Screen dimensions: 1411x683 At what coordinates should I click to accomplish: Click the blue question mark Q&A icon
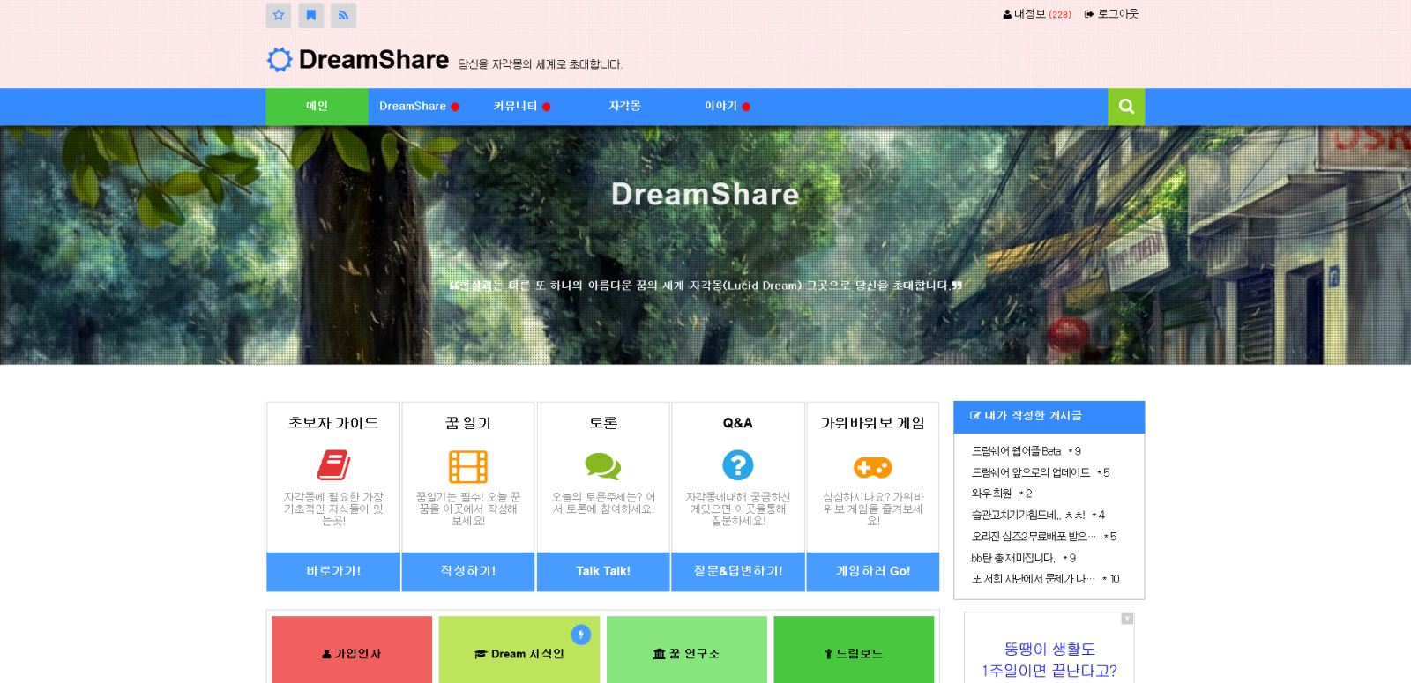coord(738,465)
